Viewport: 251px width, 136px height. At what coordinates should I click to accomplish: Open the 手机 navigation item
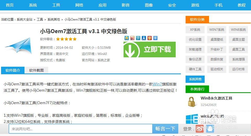click(218, 5)
